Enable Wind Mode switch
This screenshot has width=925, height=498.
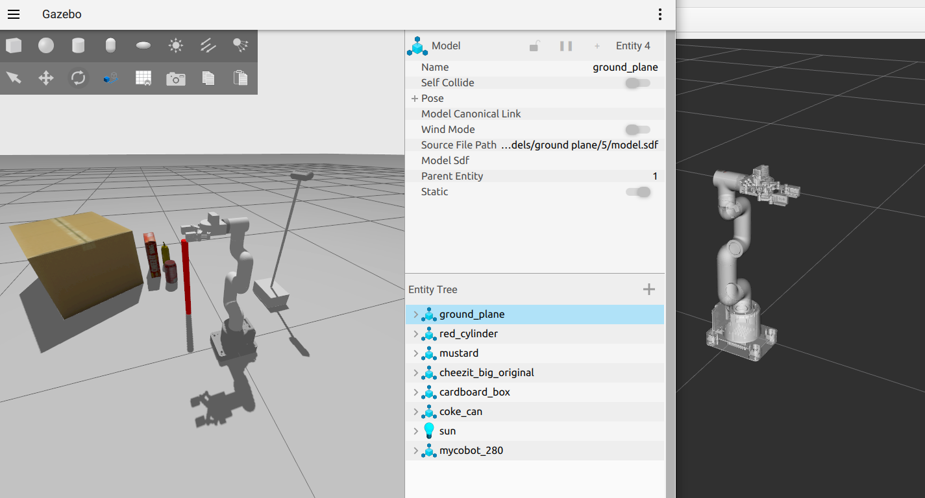pos(637,130)
